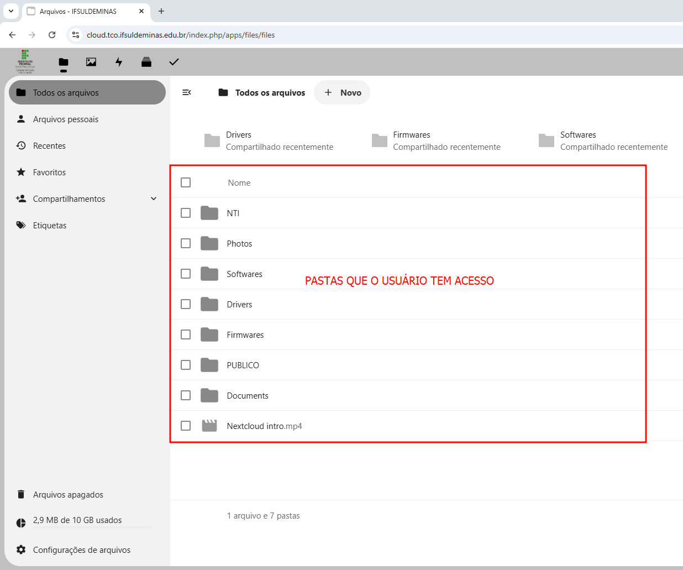
Task: Click the Nextcloud intro video file icon
Action: [x=209, y=426]
